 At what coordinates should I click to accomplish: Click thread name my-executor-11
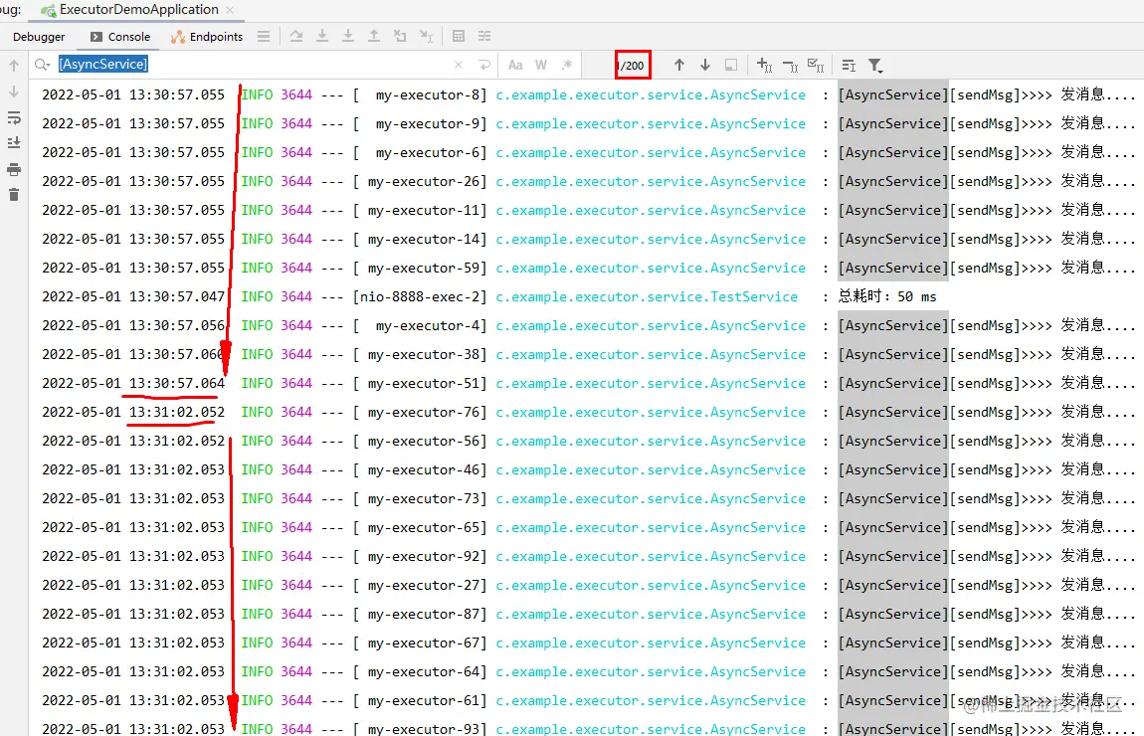(423, 210)
